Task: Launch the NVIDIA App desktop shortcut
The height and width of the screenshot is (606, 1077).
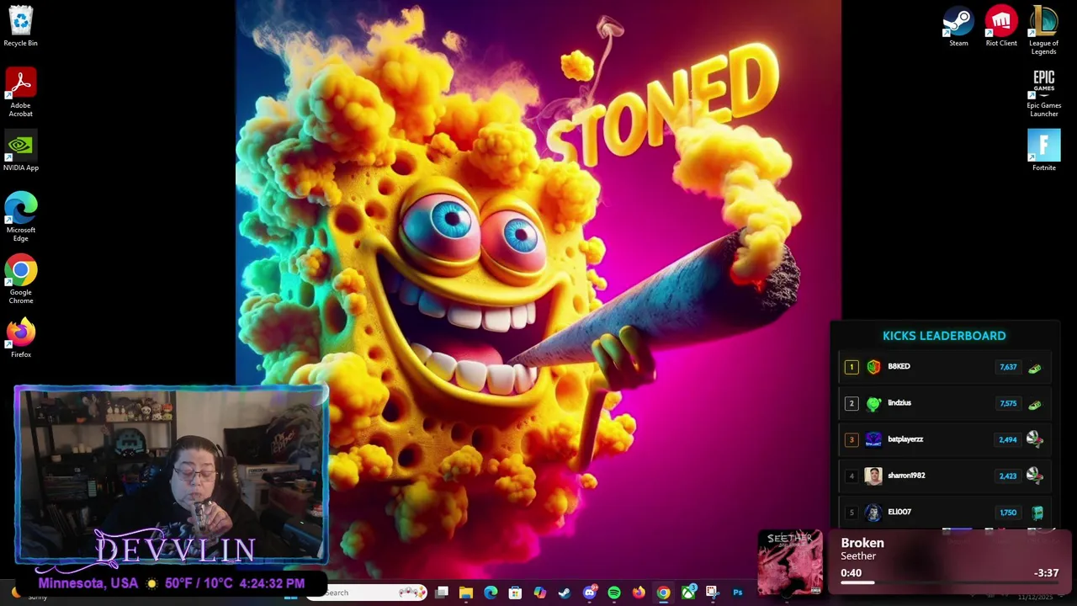Action: (x=20, y=151)
